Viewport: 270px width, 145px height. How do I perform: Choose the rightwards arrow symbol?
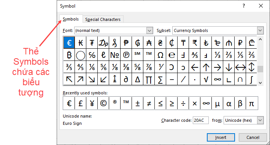pyautogui.click(x=217, y=67)
